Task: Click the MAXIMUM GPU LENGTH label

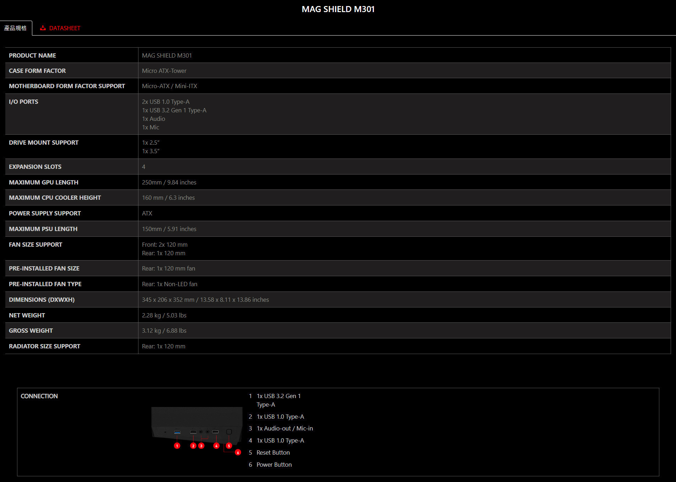Action: point(43,182)
